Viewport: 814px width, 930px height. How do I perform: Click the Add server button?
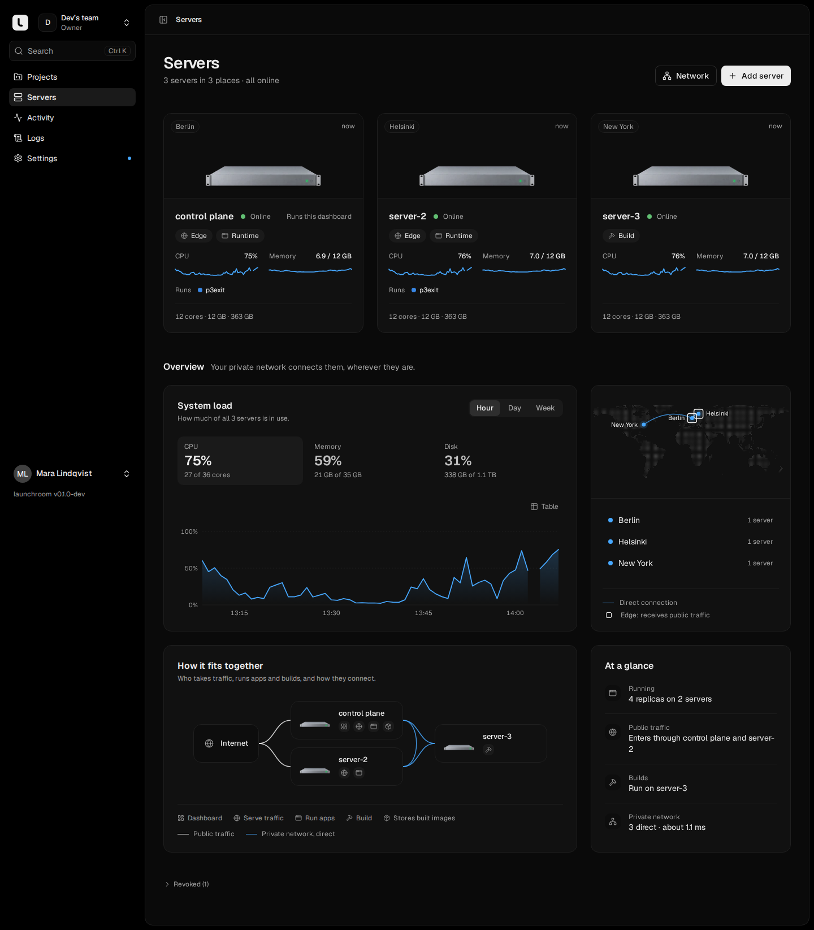click(756, 76)
